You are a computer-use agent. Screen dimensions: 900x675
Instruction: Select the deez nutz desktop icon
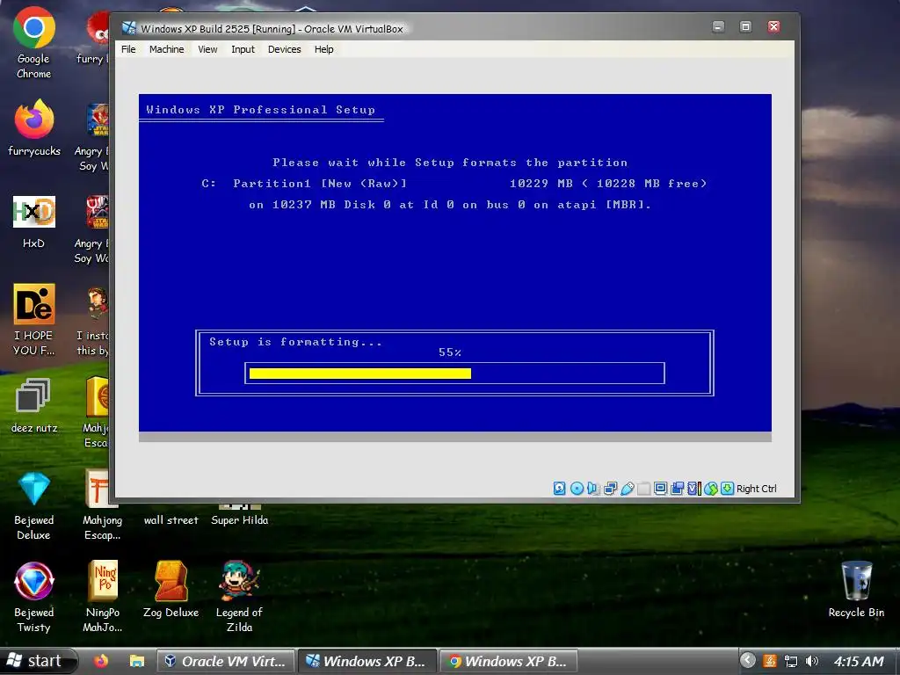[34, 405]
